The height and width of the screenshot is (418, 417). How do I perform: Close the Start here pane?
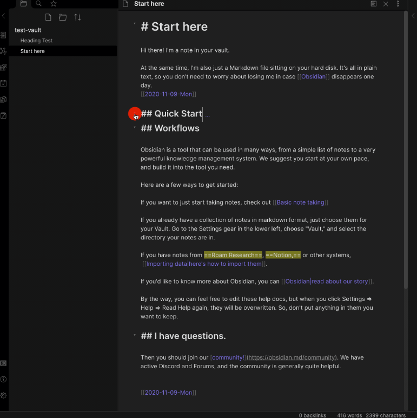pos(386,4)
